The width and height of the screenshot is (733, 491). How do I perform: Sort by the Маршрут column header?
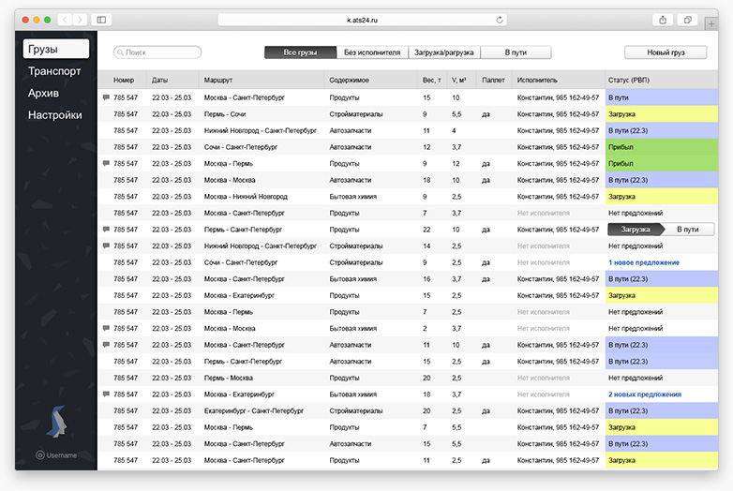point(217,80)
